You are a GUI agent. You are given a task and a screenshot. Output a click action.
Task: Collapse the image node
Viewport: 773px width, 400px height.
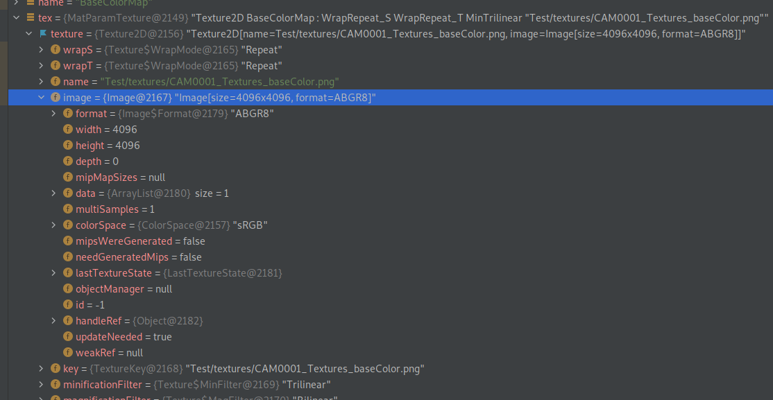[41, 98]
